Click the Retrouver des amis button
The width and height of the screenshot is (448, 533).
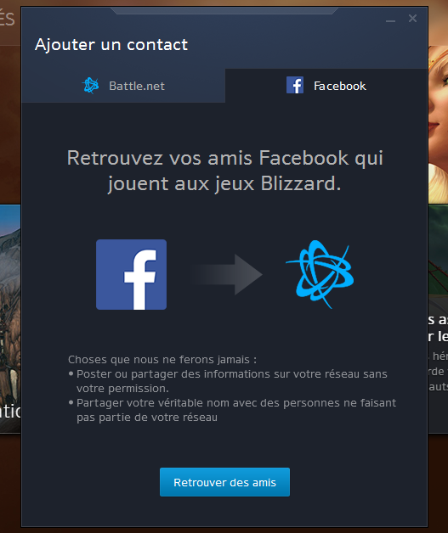(224, 482)
